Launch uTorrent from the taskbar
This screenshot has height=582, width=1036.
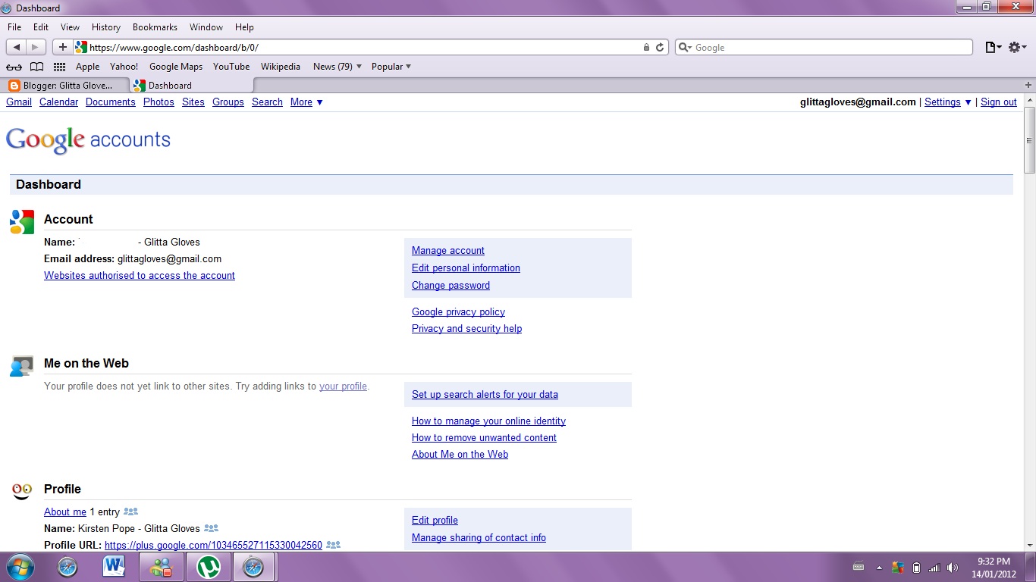pyautogui.click(x=207, y=567)
